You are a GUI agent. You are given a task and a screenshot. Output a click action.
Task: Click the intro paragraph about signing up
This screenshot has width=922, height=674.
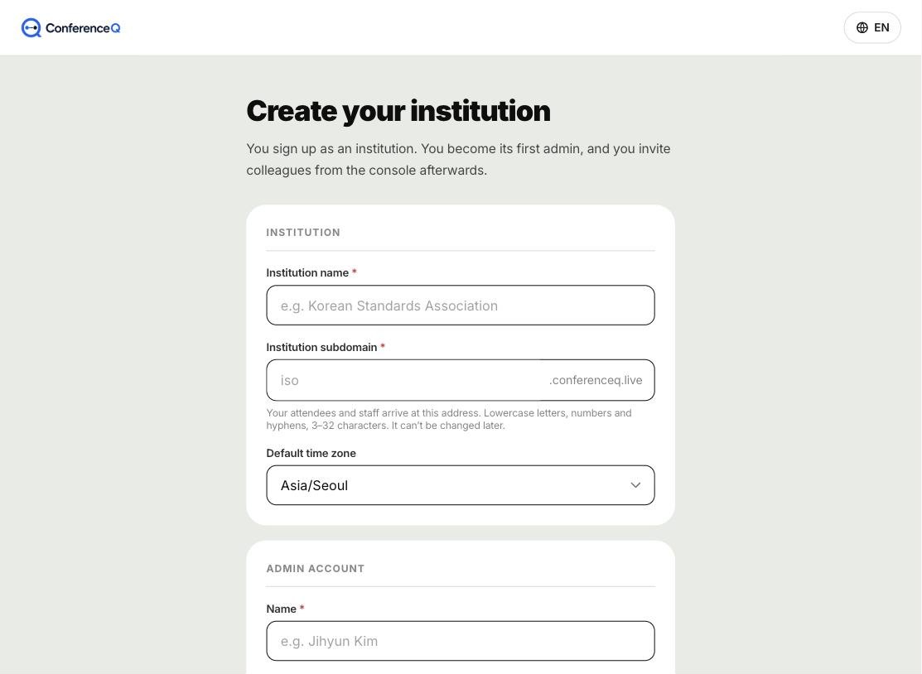[x=458, y=159]
